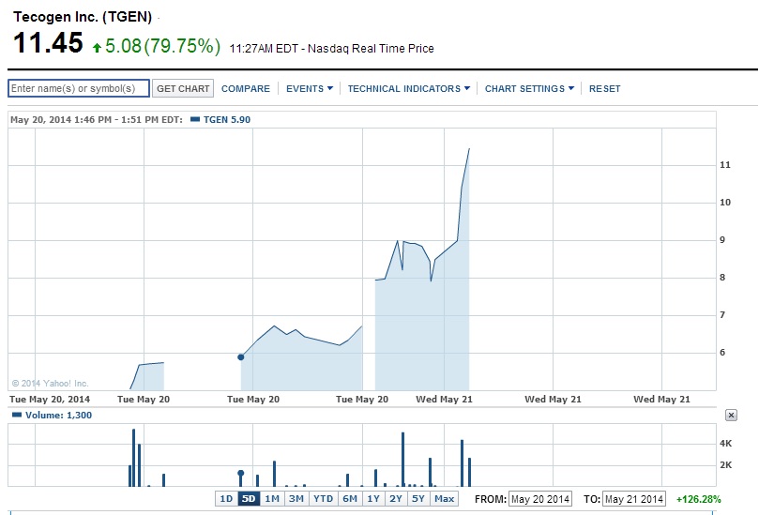774x515 pixels.
Task: Click the +126.28% range change text
Action: 698,499
